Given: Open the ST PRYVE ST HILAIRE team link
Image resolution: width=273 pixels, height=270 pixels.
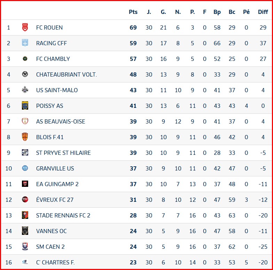Looking at the screenshot, I should (x=63, y=153).
